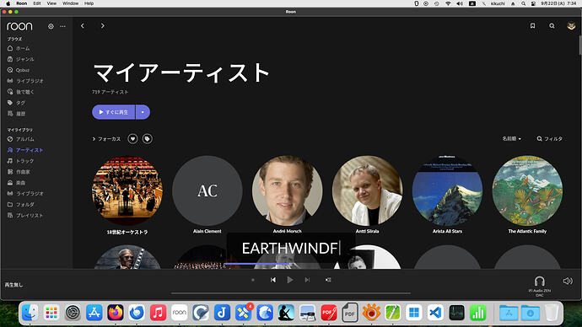This screenshot has height=327, width=582.
Task: Go back with the left arrow
Action: click(x=83, y=26)
